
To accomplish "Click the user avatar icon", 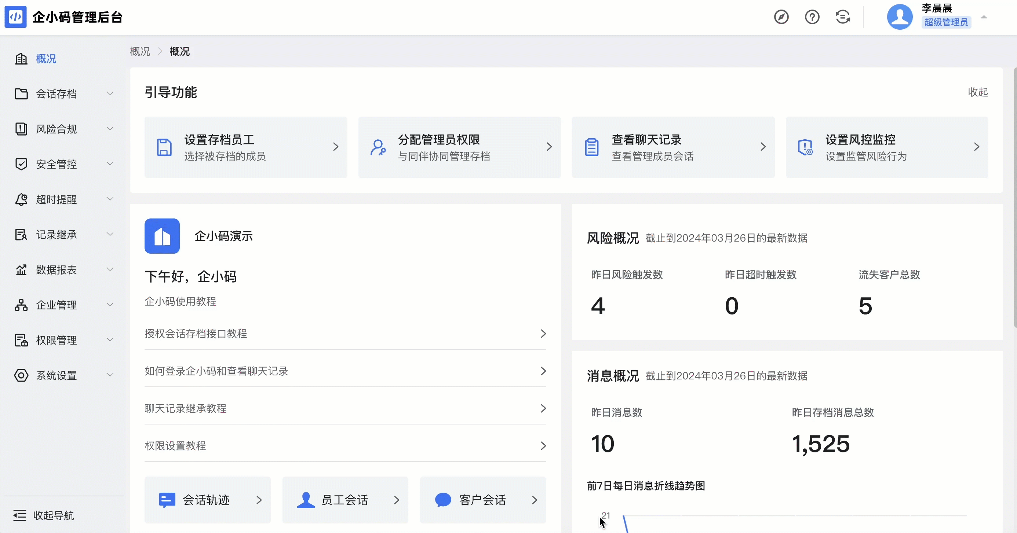I will pyautogui.click(x=900, y=17).
